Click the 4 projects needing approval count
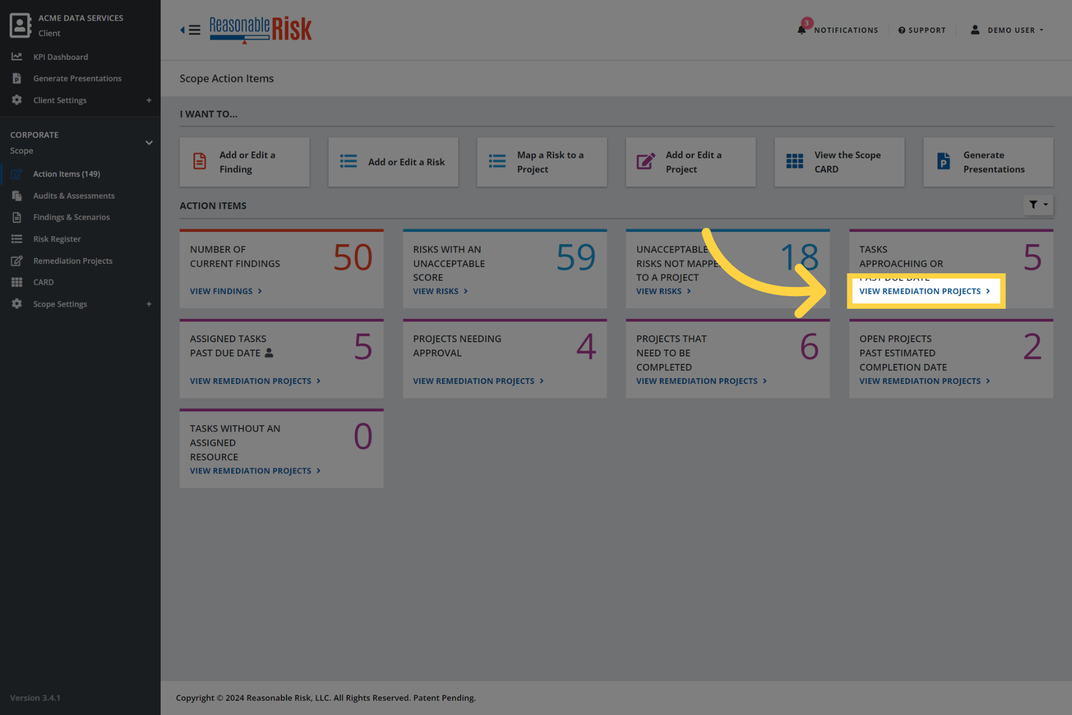Viewport: 1072px width, 715px height. 586,347
